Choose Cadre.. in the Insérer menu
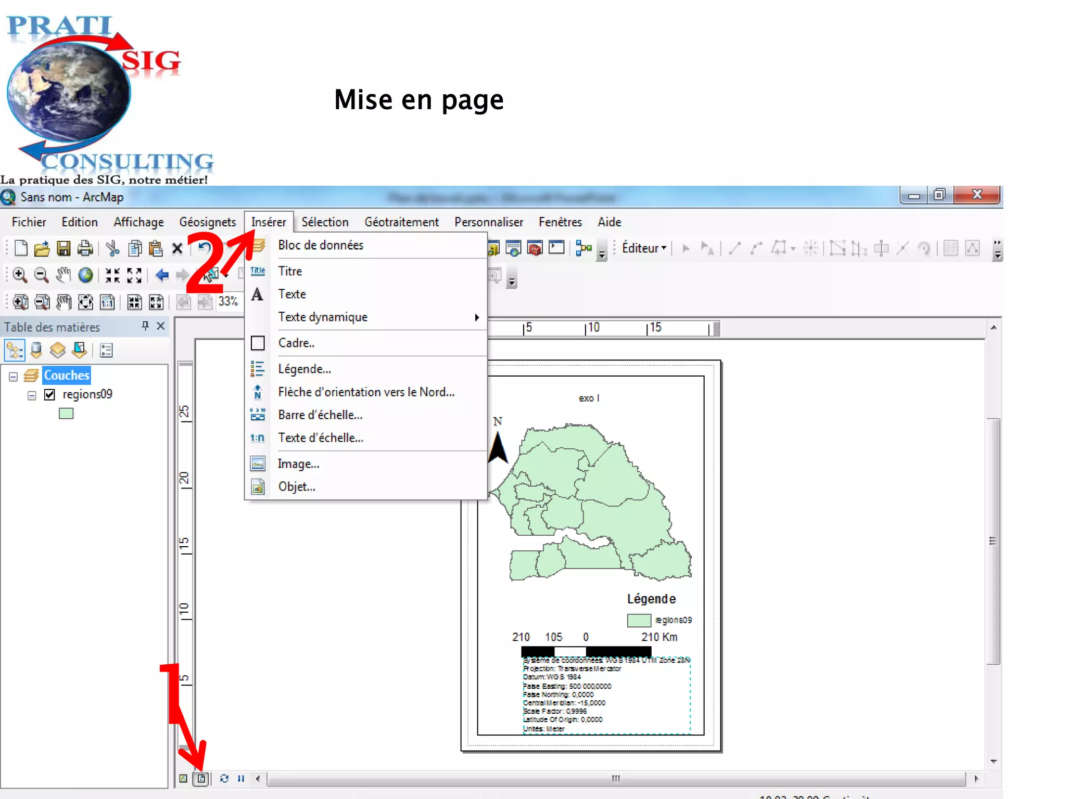Screen dimensions: 1066x799 click(x=366, y=343)
